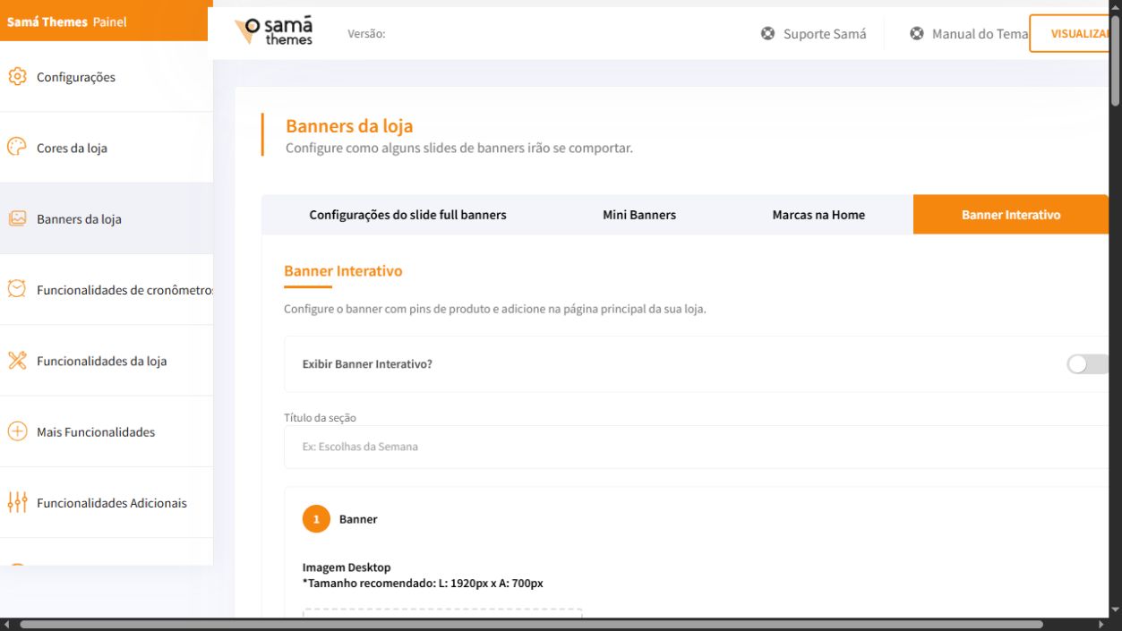Open Mais Funcionalidades sidebar item
Screen dimensions: 1122x631
tap(107, 431)
